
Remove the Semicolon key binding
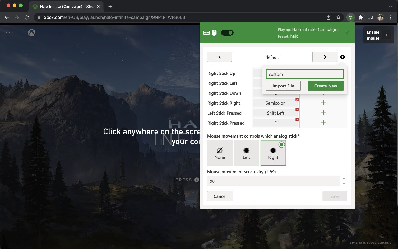point(297,100)
